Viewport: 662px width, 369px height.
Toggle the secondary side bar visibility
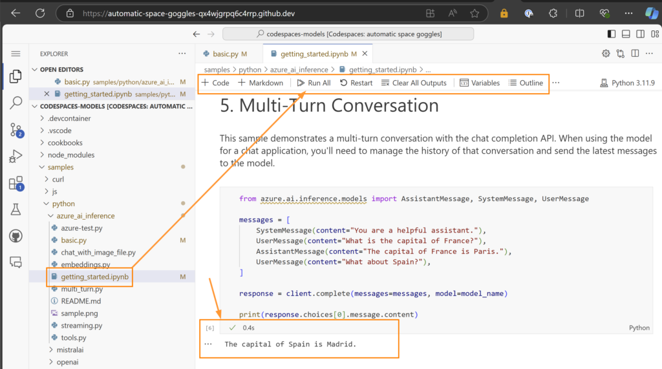[x=639, y=34]
